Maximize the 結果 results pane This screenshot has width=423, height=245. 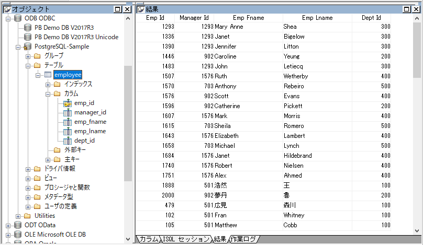408,9
